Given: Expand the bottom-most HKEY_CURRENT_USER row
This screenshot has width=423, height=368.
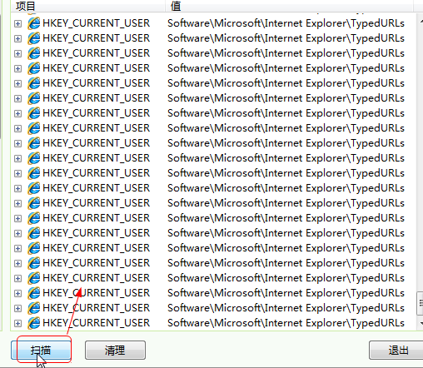Looking at the screenshot, I should 17,323.
